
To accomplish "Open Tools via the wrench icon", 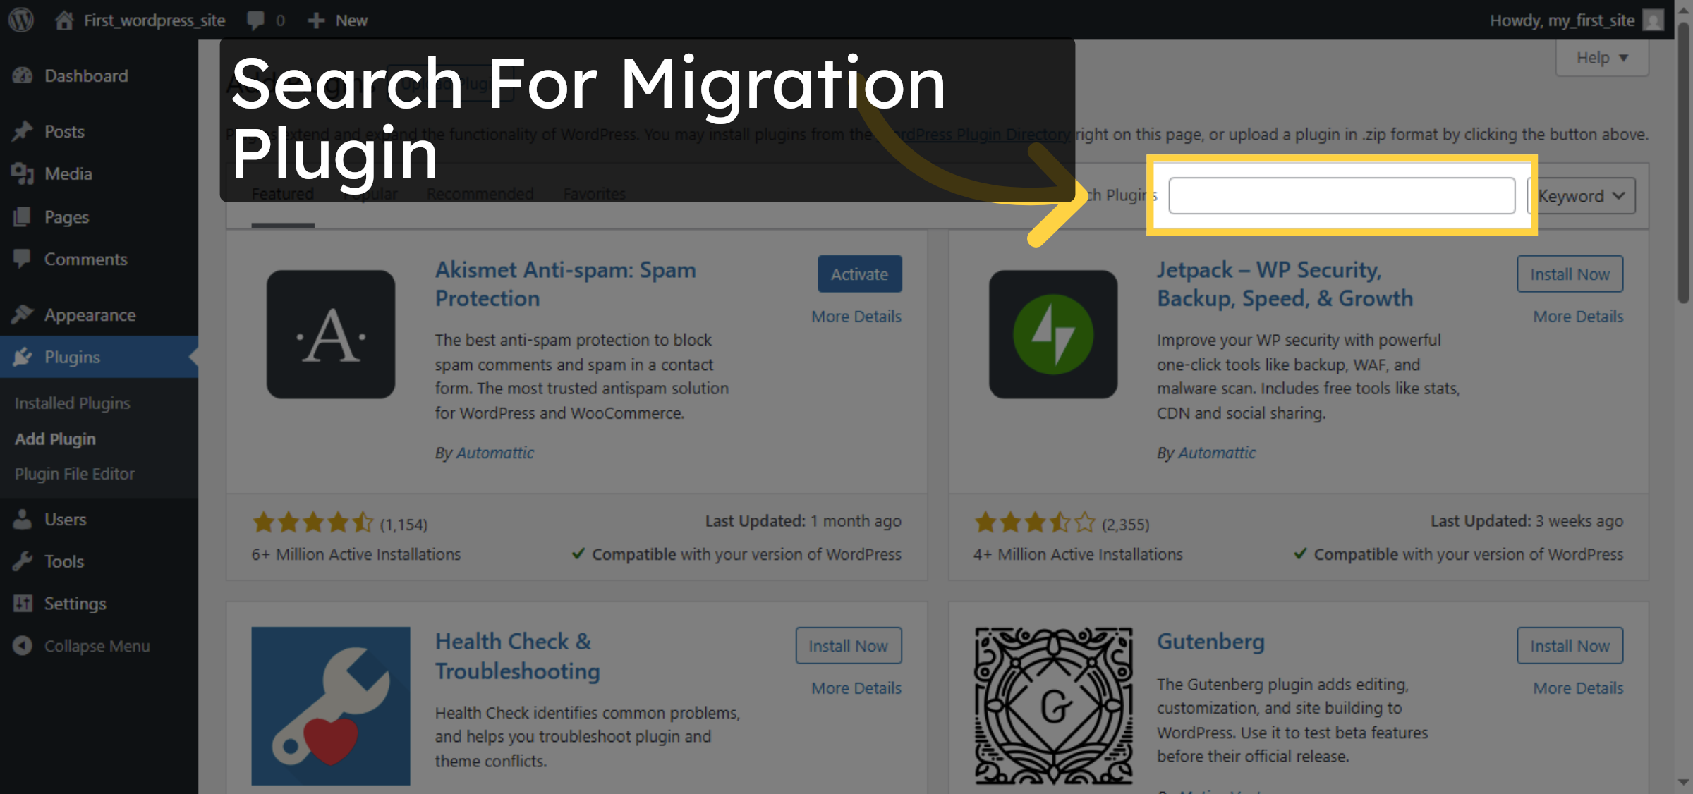I will (x=23, y=561).
